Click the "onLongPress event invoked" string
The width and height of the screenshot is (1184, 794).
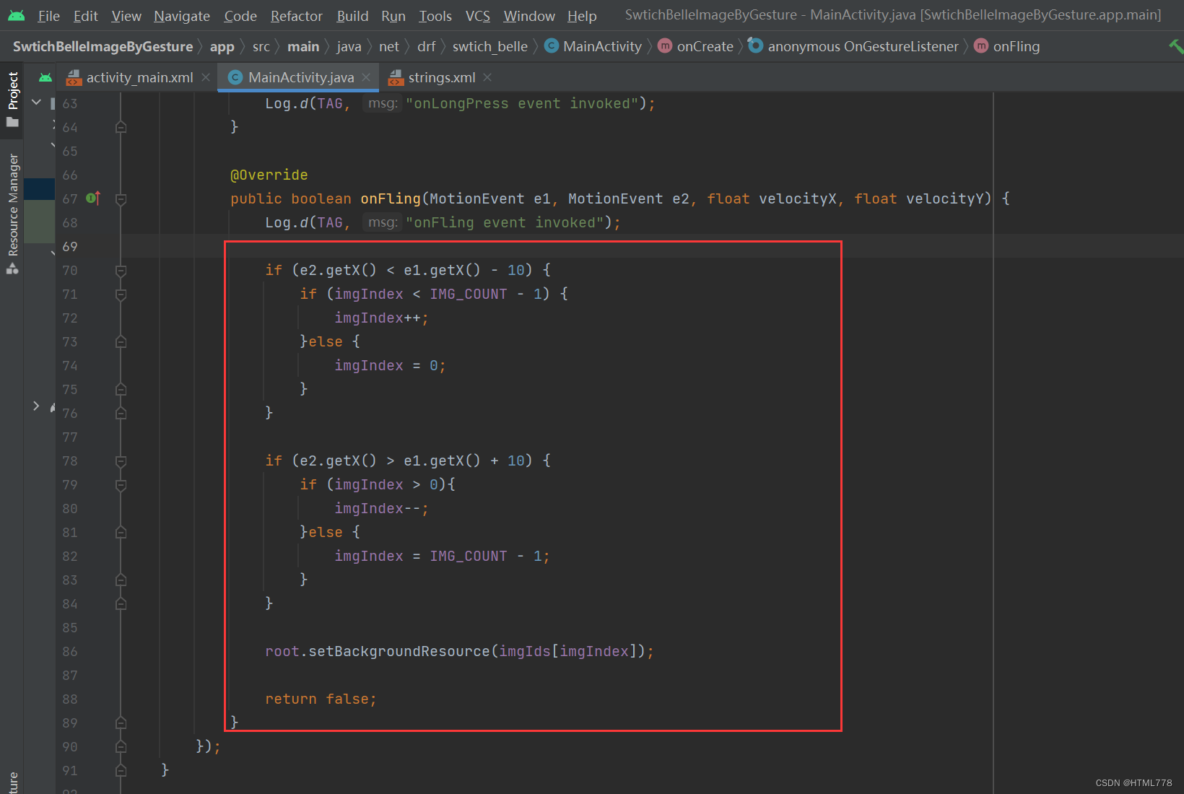[x=522, y=103]
